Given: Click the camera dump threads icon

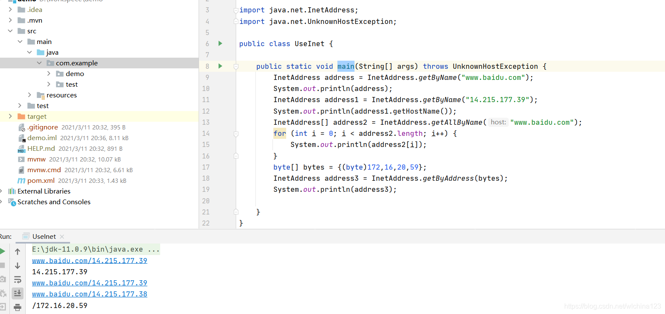Looking at the screenshot, I should pos(3,279).
